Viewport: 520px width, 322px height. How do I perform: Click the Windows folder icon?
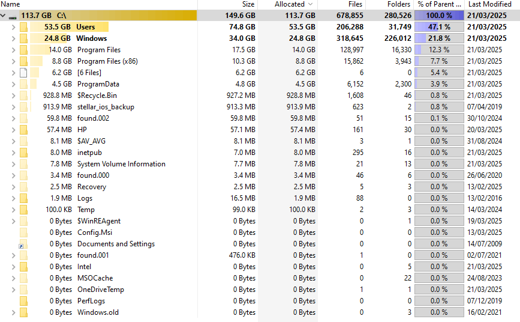[x=23, y=38]
